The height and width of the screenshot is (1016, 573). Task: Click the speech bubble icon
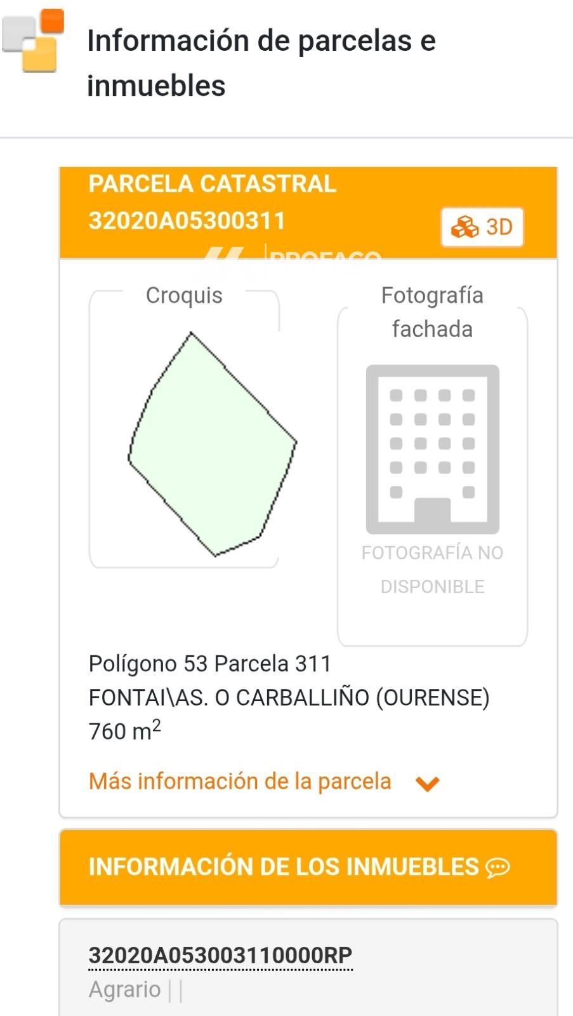(498, 867)
